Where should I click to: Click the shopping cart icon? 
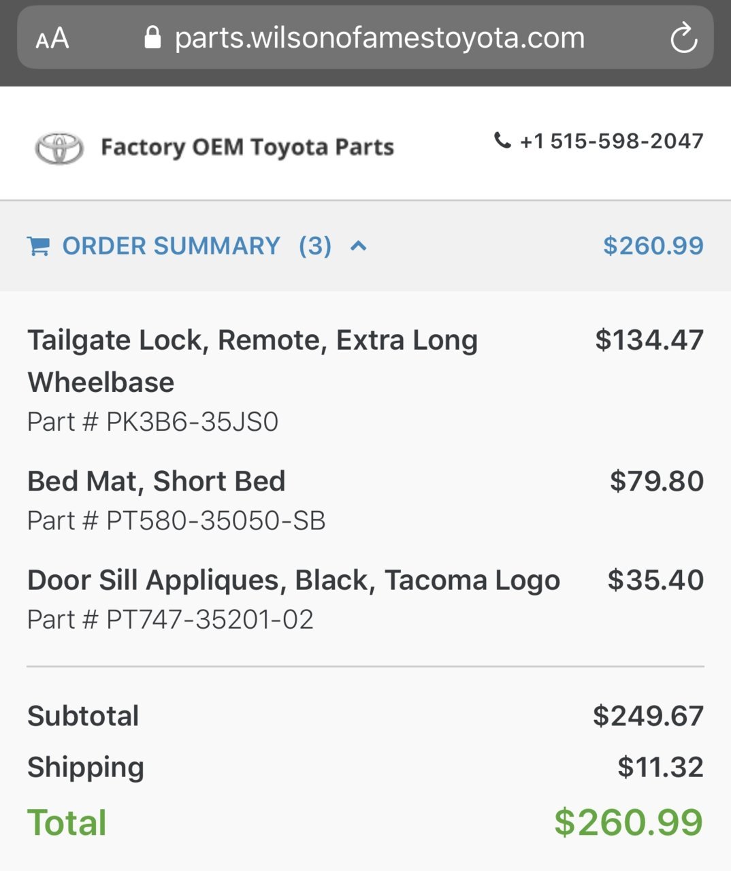38,246
